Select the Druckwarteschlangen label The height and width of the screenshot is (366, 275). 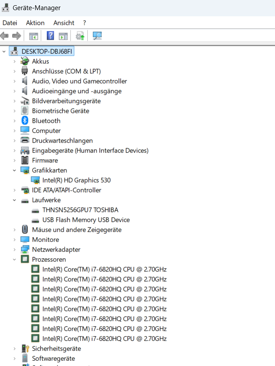[62, 140]
